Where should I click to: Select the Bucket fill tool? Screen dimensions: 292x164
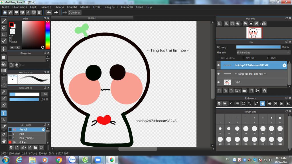tap(3, 64)
